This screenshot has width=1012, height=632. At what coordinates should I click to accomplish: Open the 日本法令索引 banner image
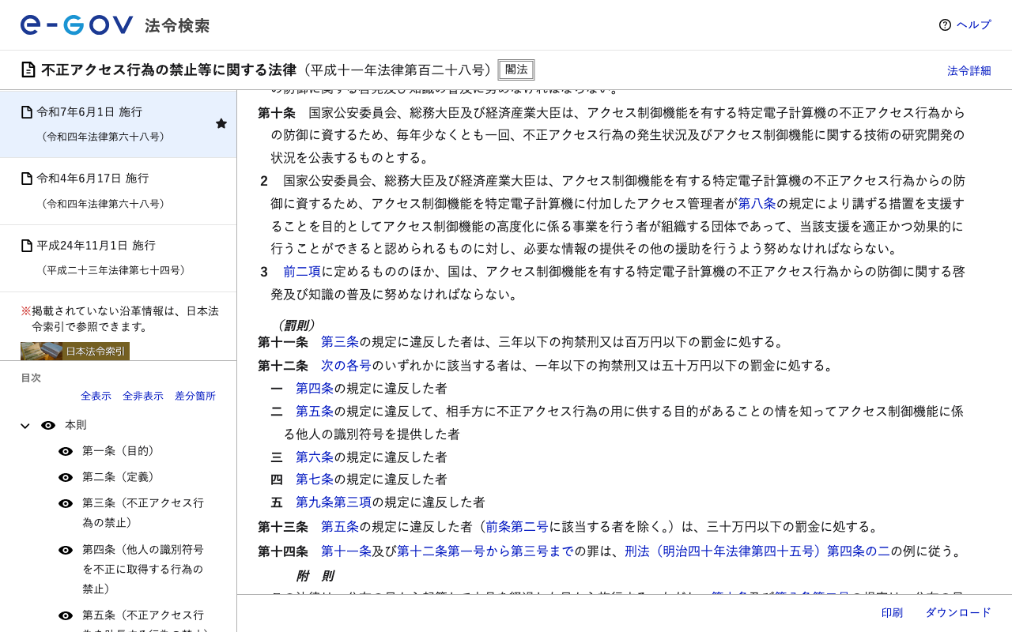[x=75, y=352]
